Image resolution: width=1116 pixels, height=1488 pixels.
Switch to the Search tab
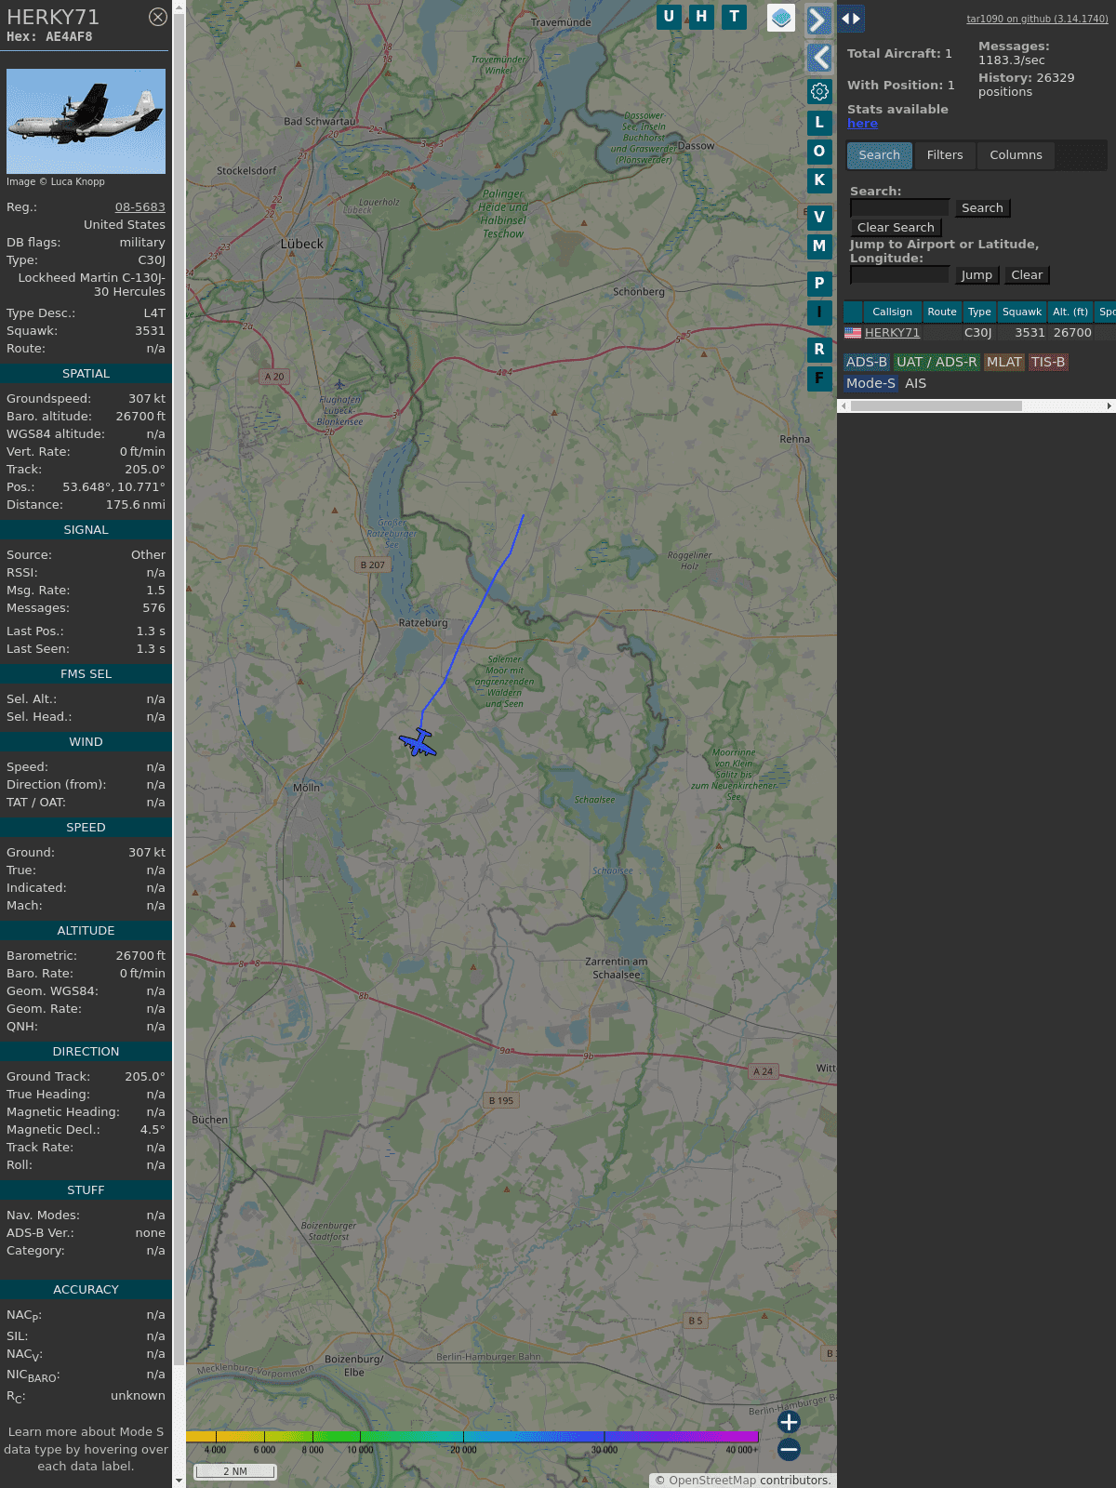click(x=879, y=155)
